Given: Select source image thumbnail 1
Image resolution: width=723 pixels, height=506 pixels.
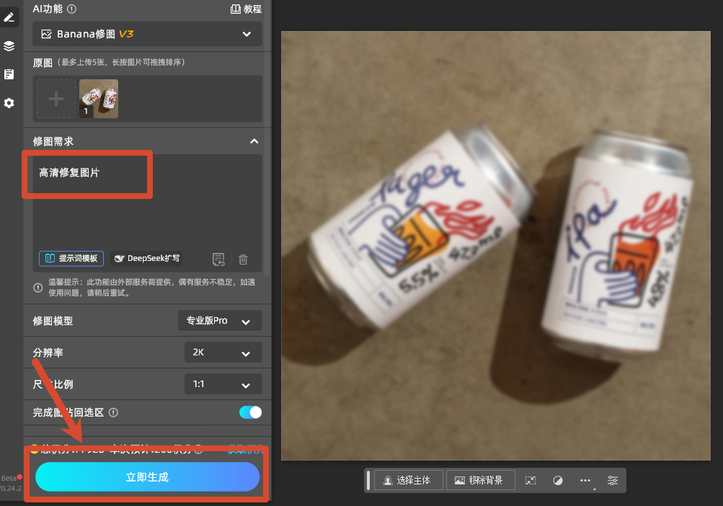Looking at the screenshot, I should click(x=99, y=99).
